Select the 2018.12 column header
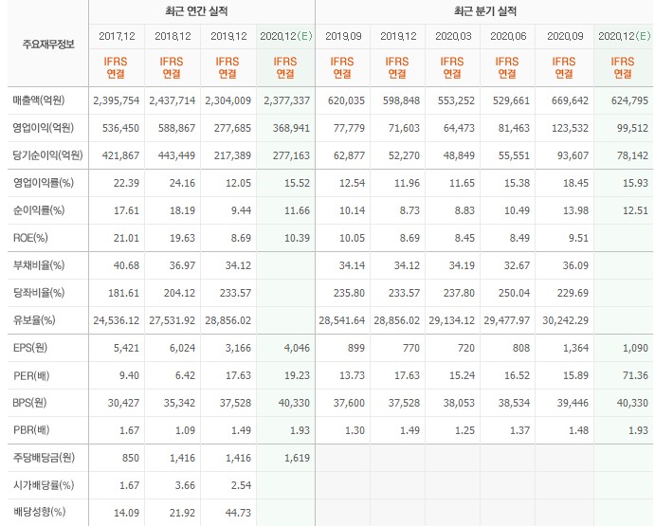 tap(172, 36)
